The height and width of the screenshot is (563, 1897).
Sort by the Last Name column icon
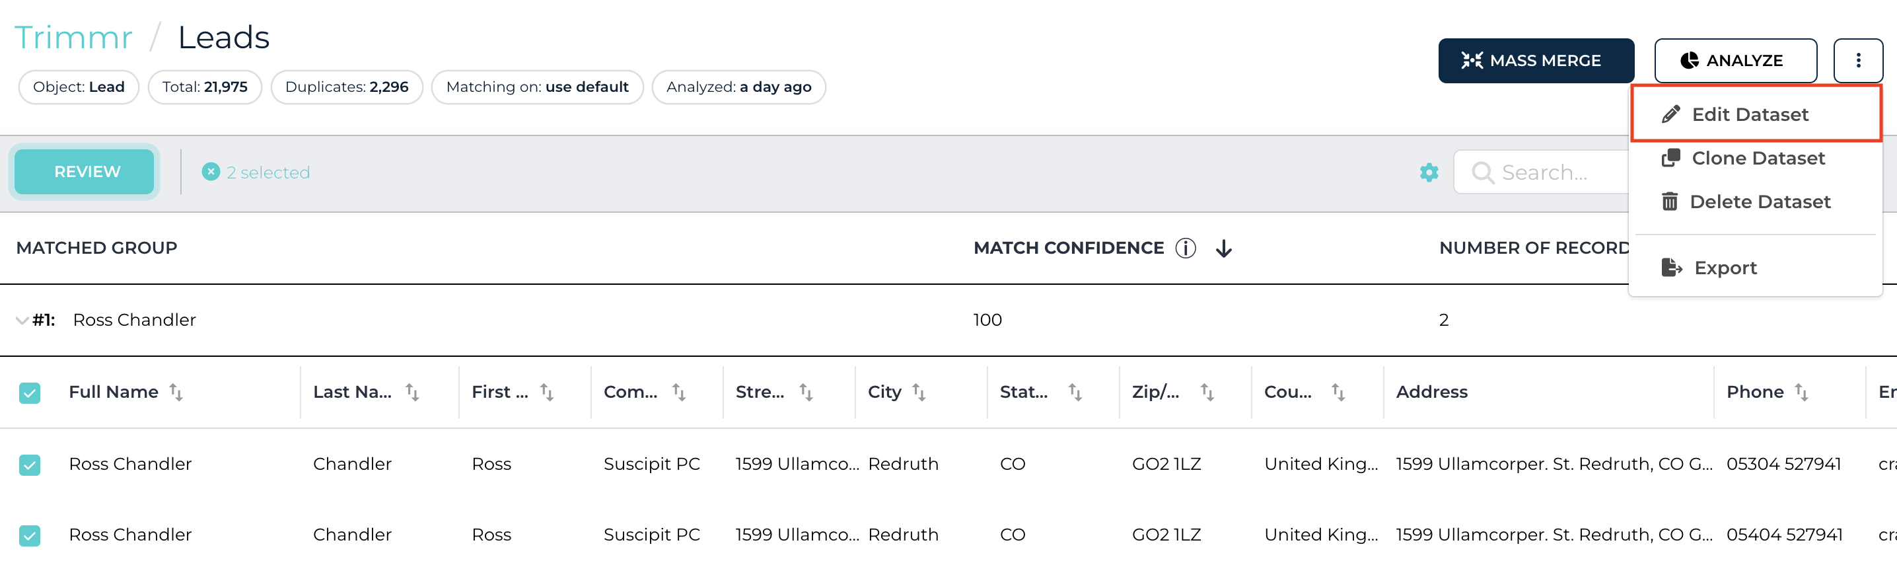[x=412, y=392]
